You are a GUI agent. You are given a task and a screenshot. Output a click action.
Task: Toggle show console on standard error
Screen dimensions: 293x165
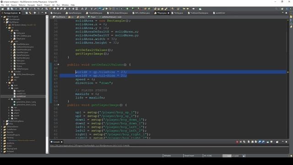pyautogui.click(x=263, y=142)
